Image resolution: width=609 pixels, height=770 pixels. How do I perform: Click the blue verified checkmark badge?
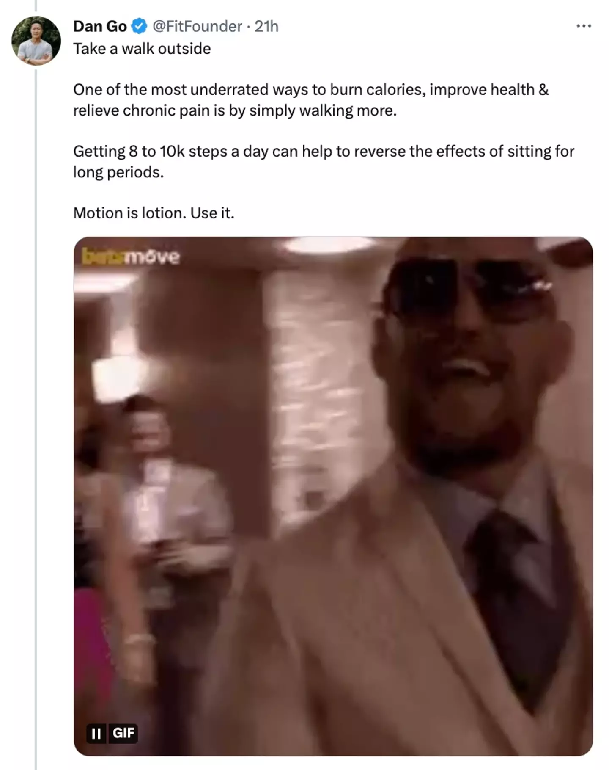pyautogui.click(x=139, y=26)
